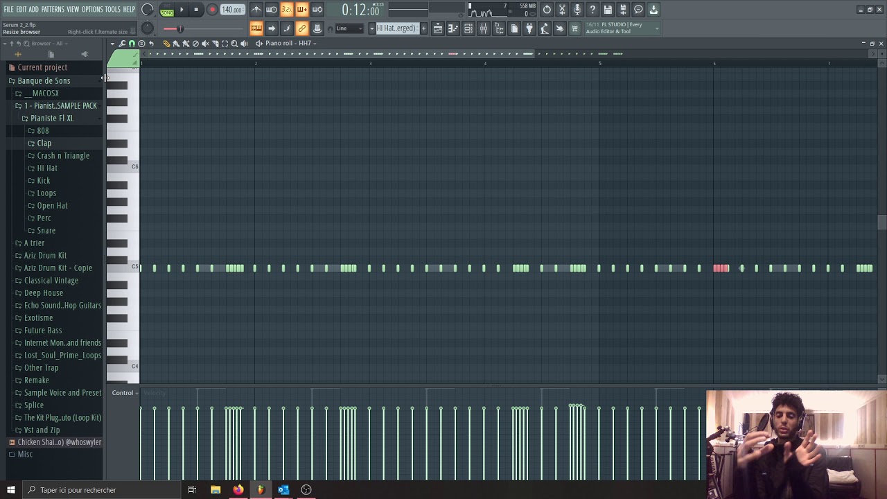Open the OPTIONS menu
The height and width of the screenshot is (499, 887).
tap(92, 9)
